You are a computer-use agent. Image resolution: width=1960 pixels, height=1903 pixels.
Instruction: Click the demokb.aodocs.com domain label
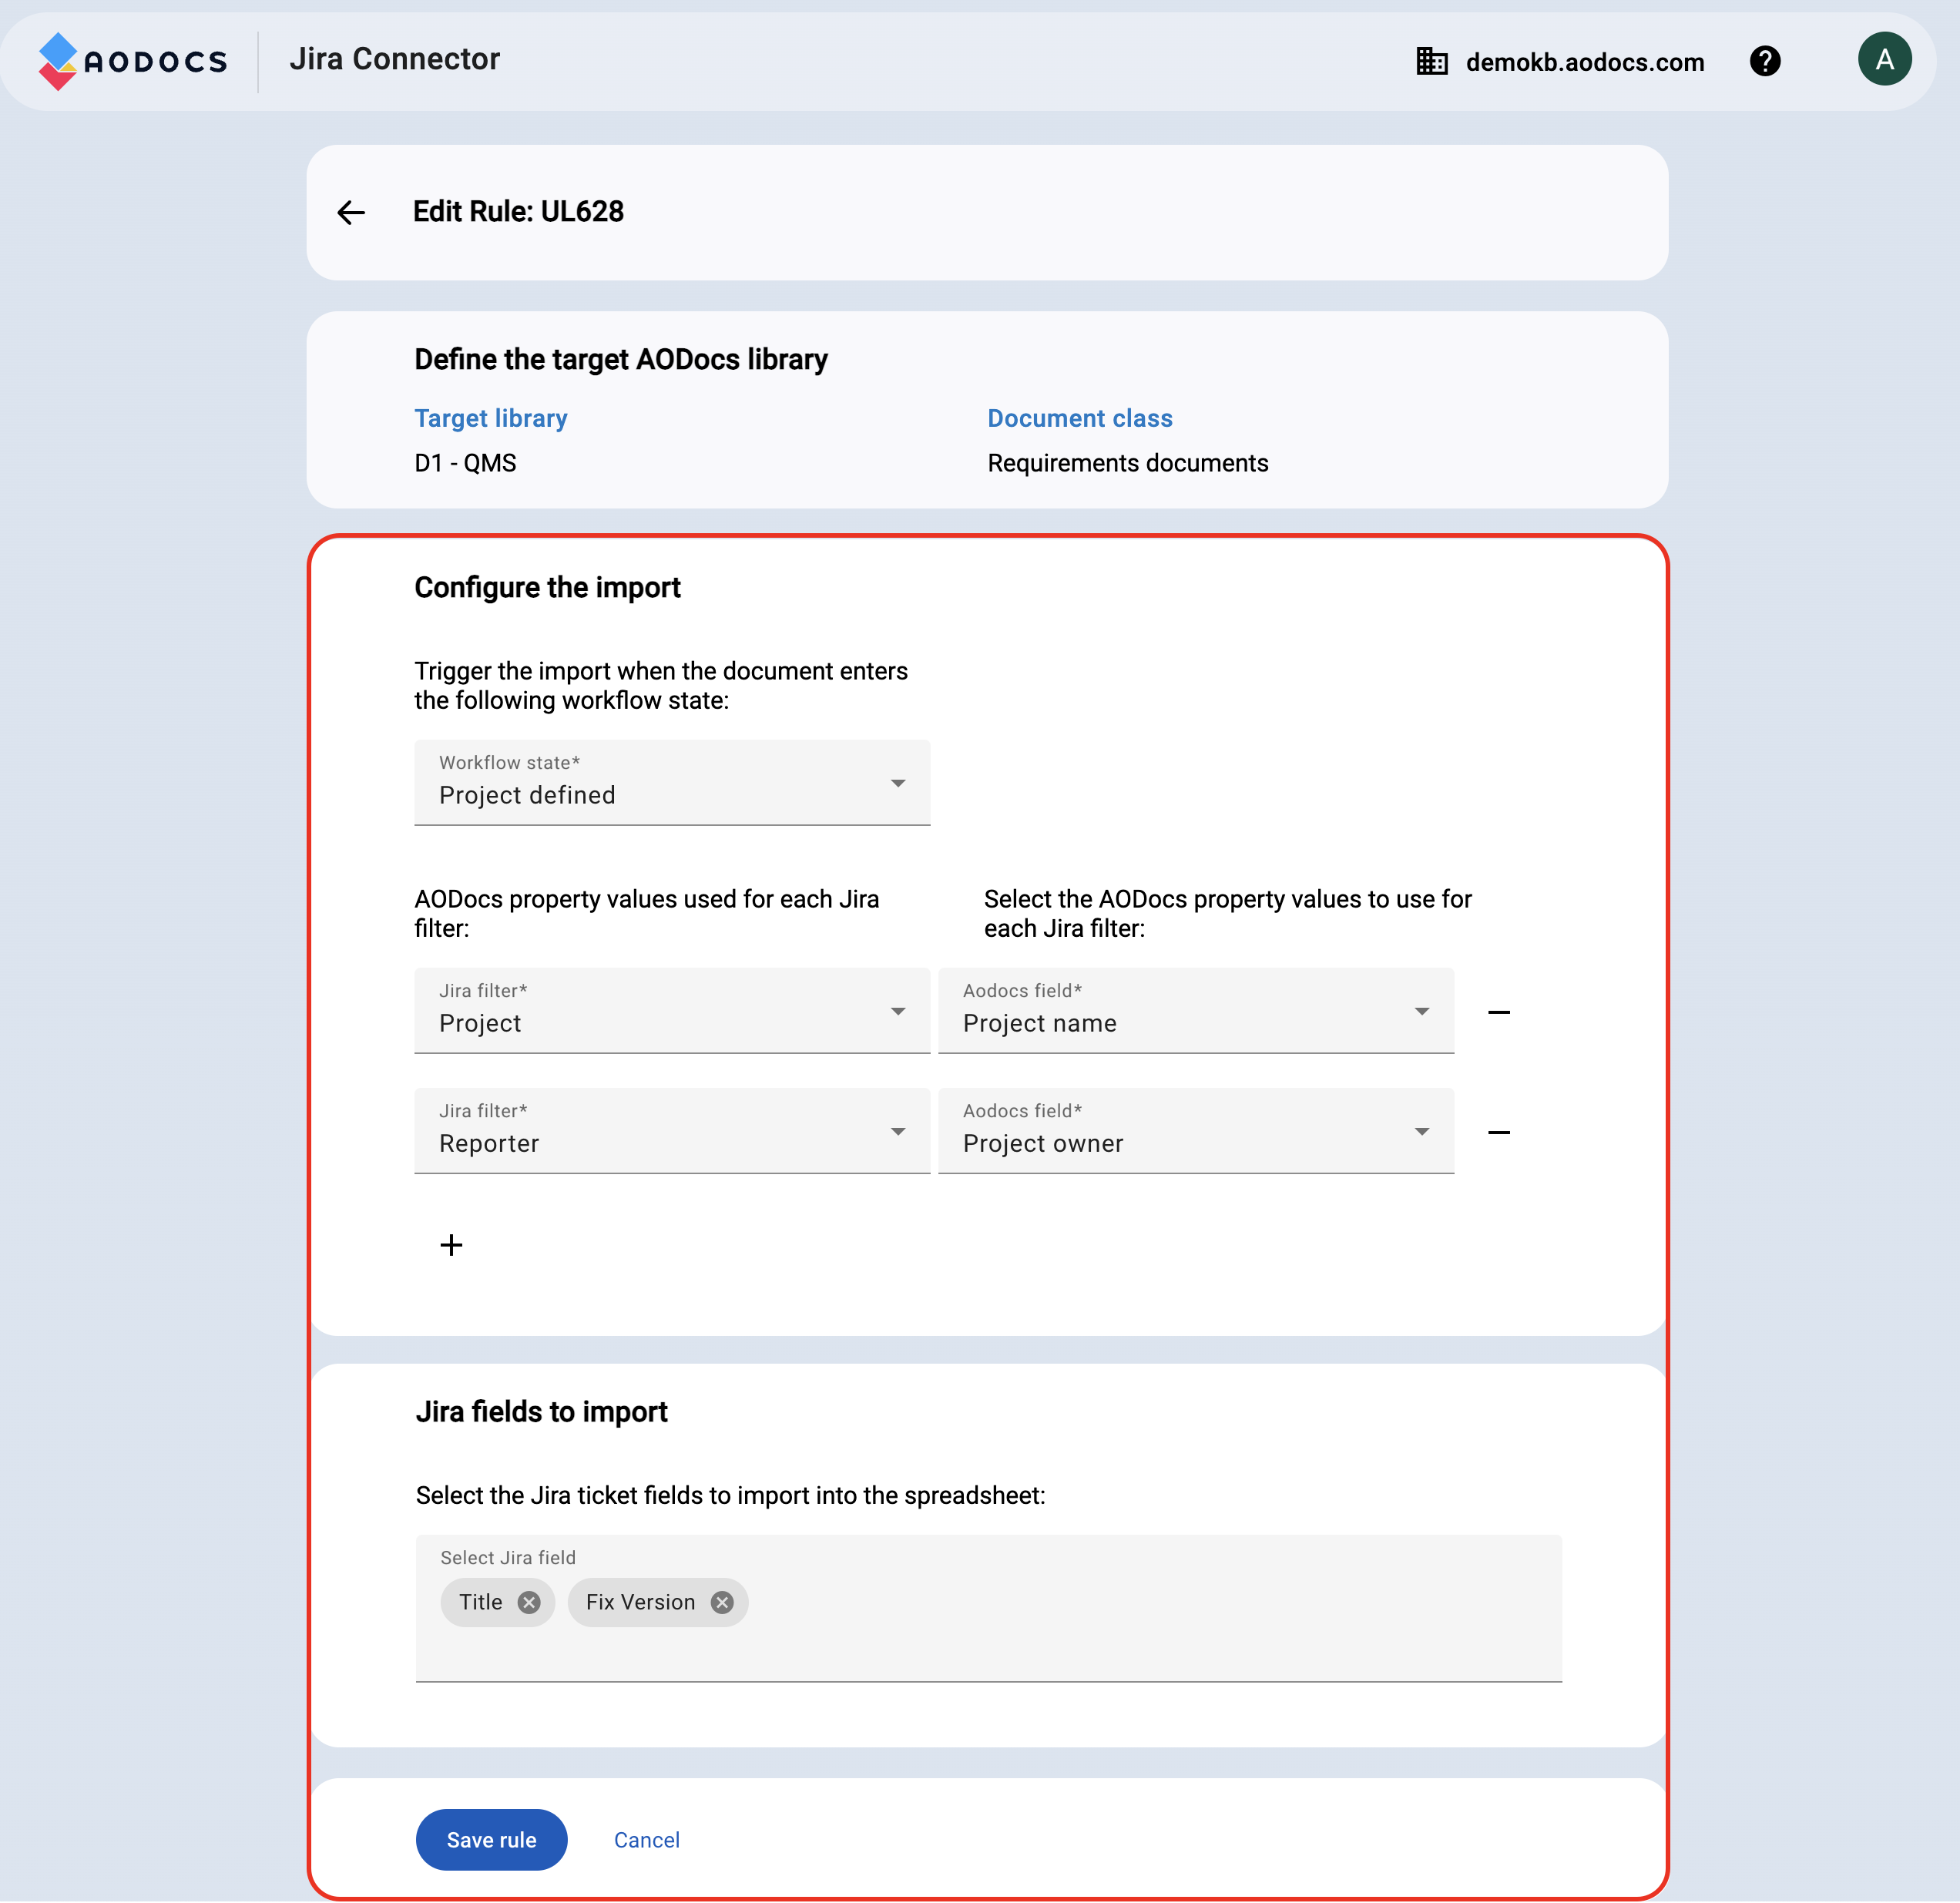(1584, 62)
